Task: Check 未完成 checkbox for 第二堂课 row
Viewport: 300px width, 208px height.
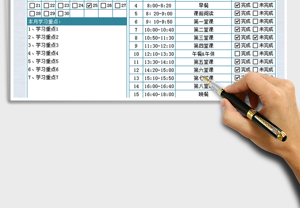Action: (255, 29)
